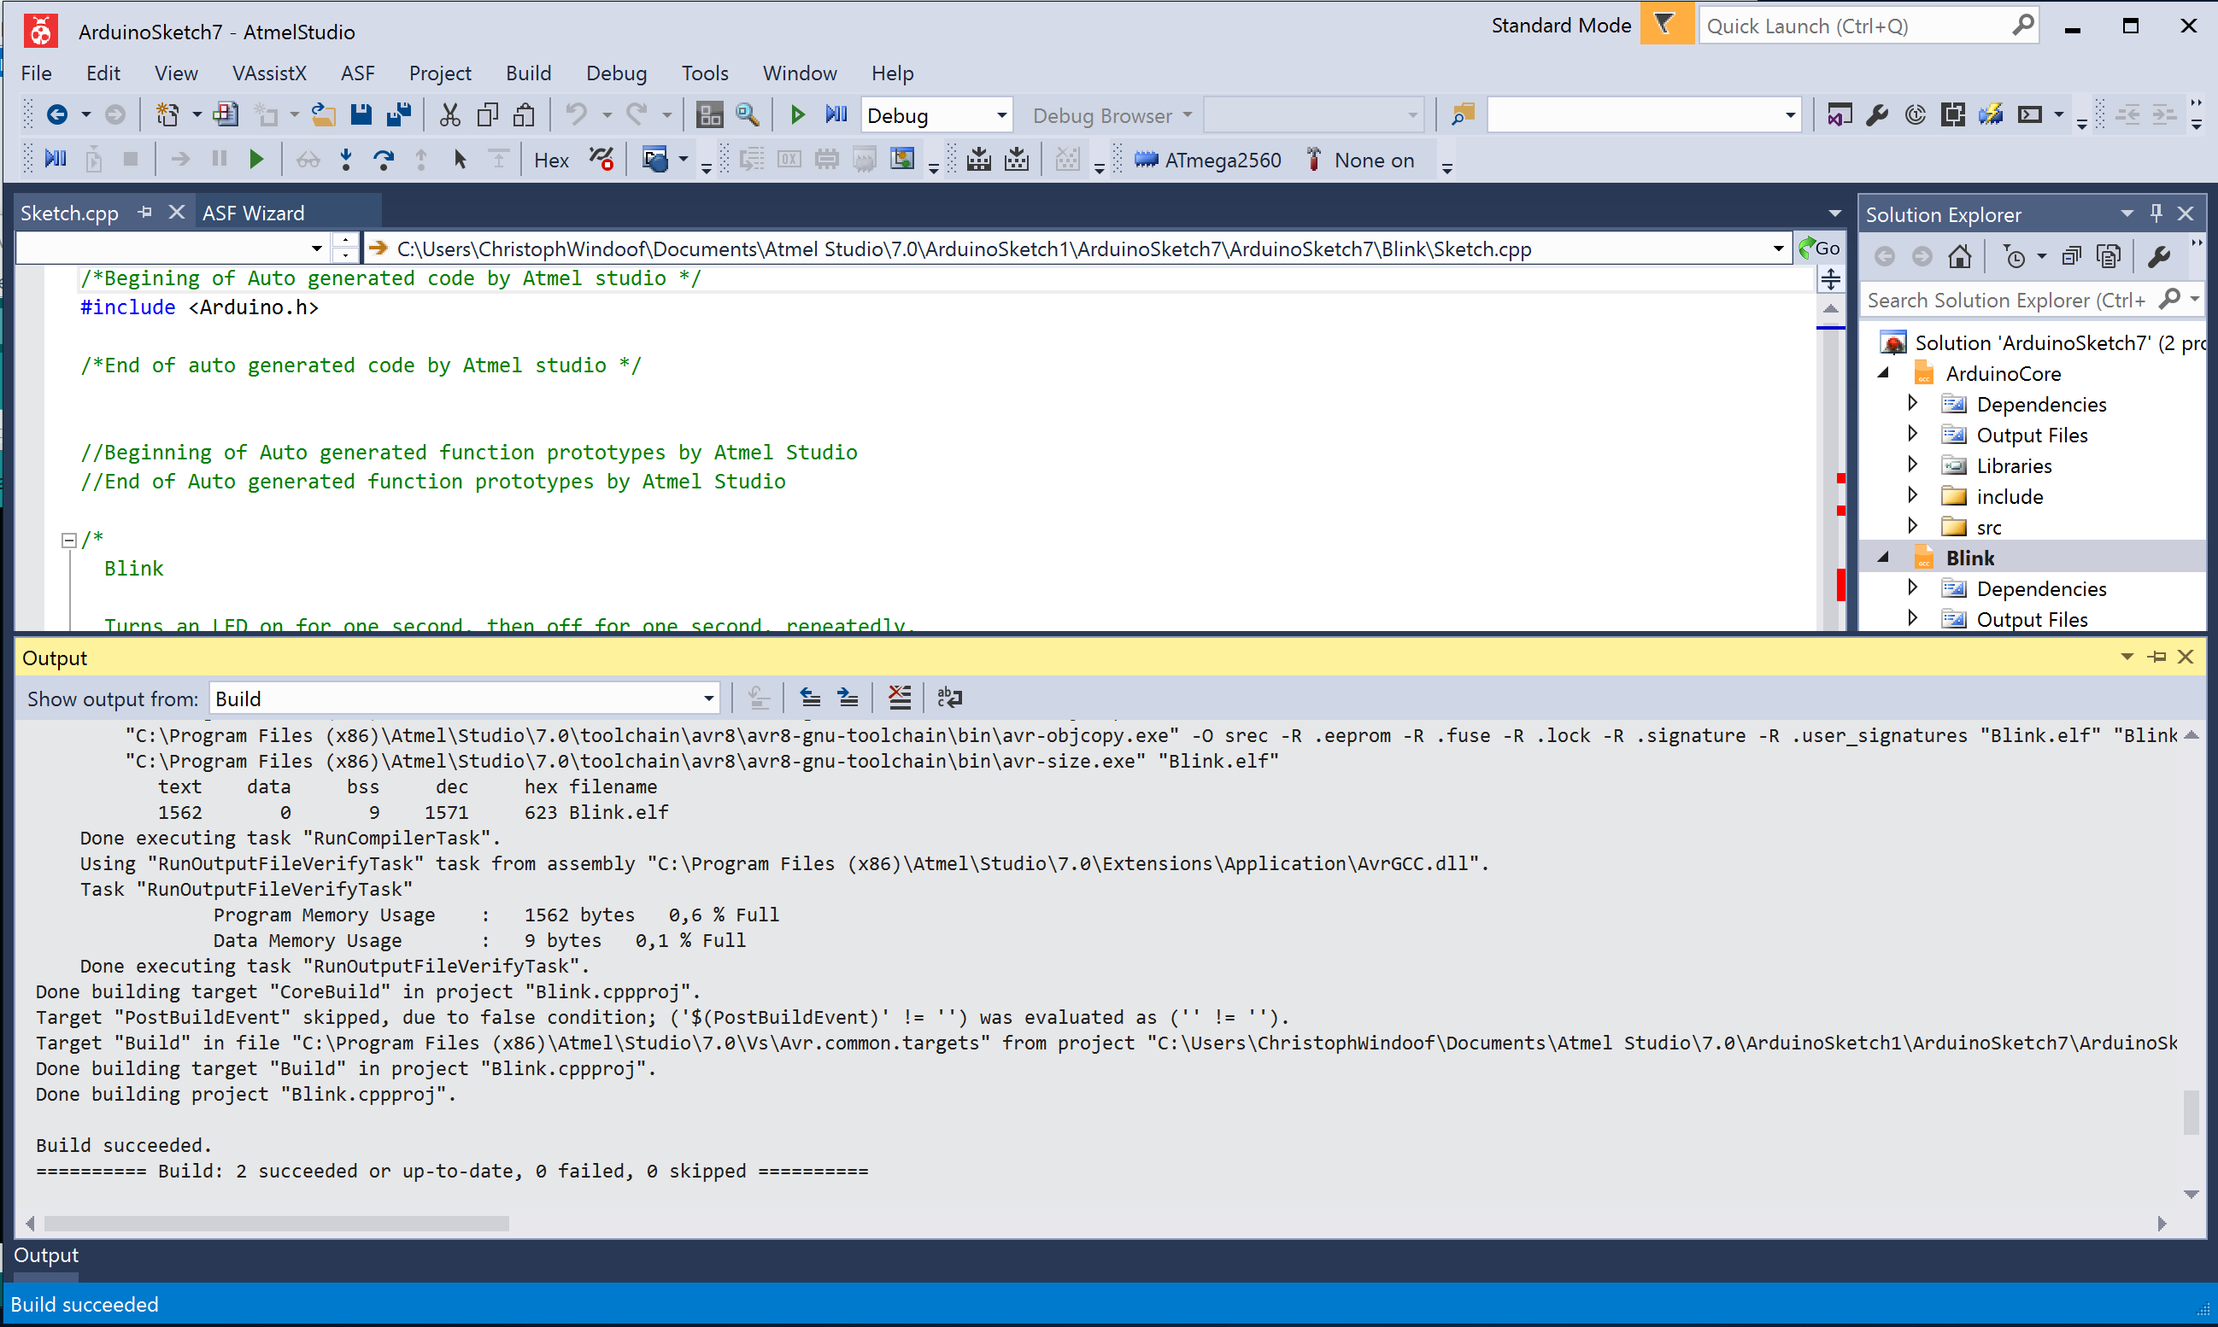
Task: Open the Show output from Build dropdown
Action: point(708,699)
